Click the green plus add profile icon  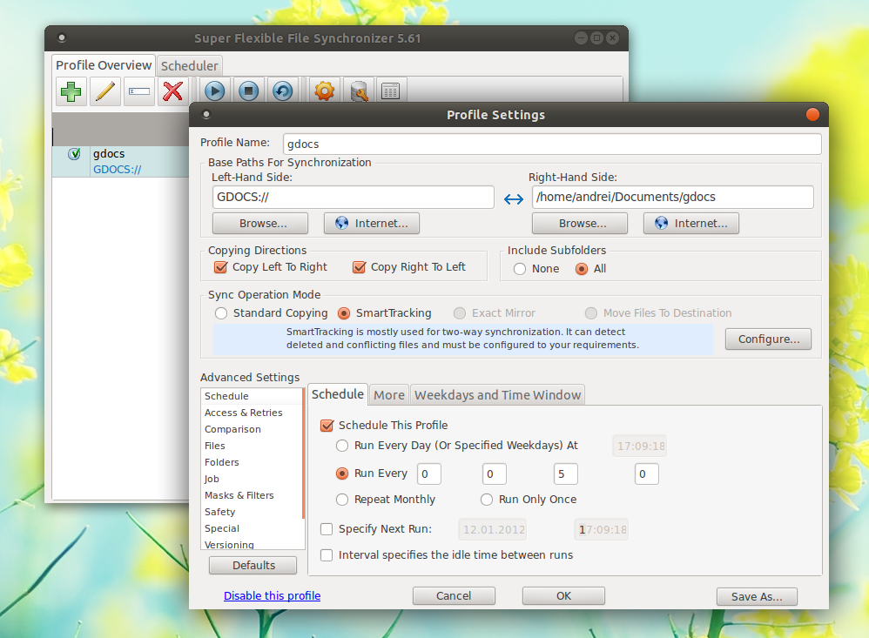pos(71,91)
